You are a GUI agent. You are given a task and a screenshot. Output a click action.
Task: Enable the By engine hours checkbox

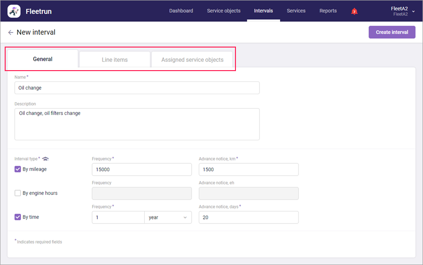(18, 193)
